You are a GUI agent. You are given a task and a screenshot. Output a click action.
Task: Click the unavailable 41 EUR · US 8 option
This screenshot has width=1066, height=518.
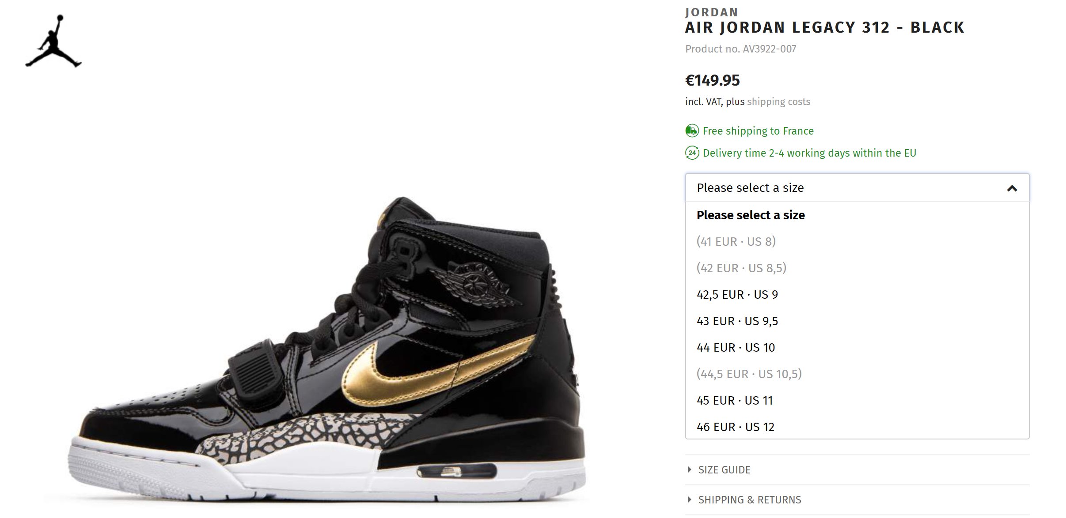click(x=857, y=242)
